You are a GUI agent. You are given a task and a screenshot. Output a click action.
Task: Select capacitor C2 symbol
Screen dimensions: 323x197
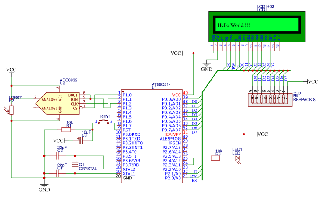pyautogui.click(x=57, y=156)
